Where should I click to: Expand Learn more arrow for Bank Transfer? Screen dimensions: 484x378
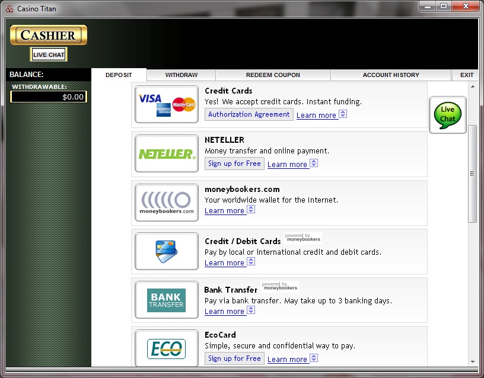251,310
